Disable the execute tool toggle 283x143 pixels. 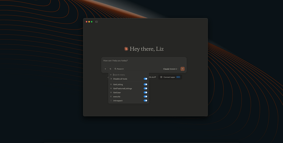click(x=145, y=97)
